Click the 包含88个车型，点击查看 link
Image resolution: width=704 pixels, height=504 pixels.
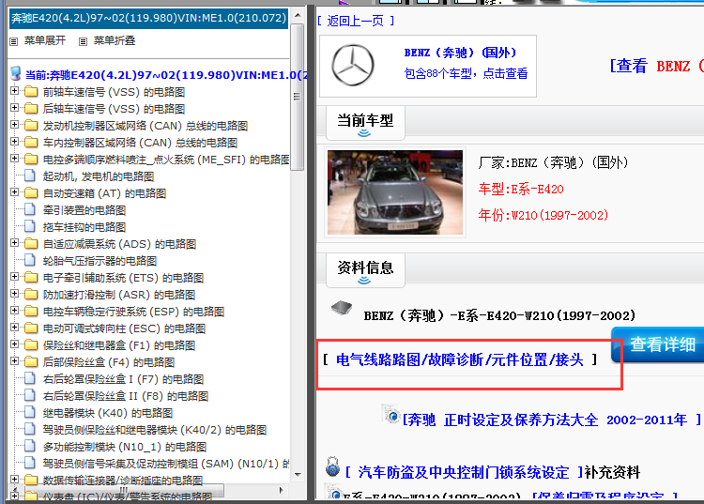click(x=466, y=73)
